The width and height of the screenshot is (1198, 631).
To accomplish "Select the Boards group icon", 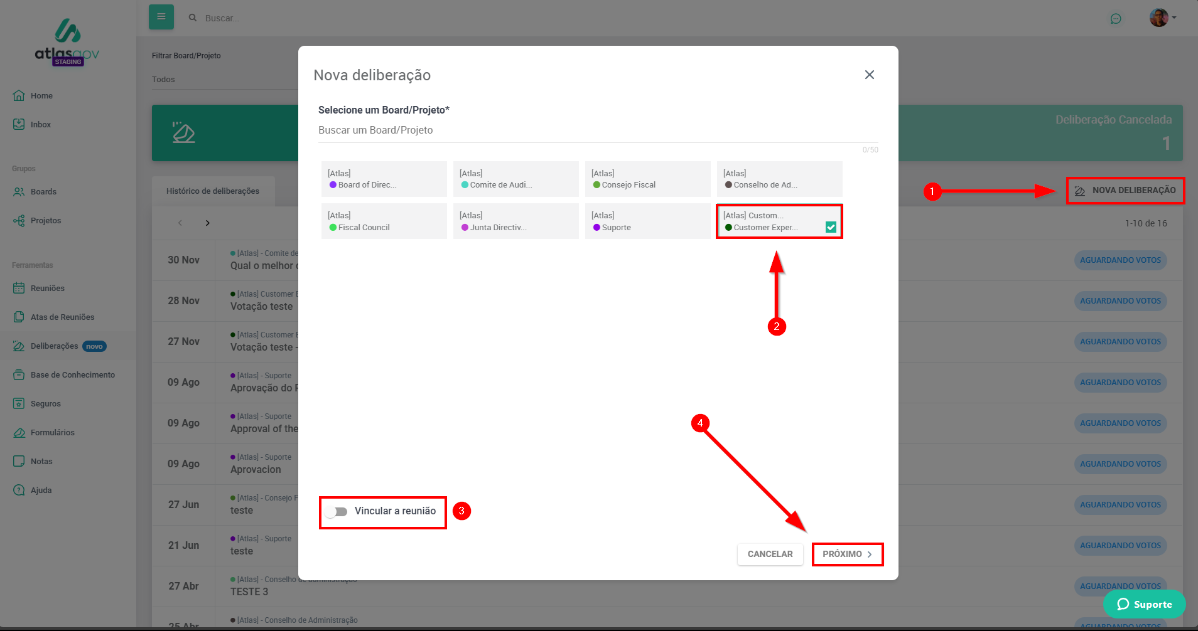I will (x=19, y=191).
